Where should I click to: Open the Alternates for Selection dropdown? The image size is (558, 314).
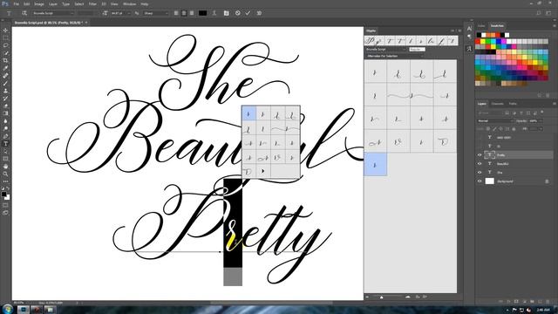[x=395, y=56]
